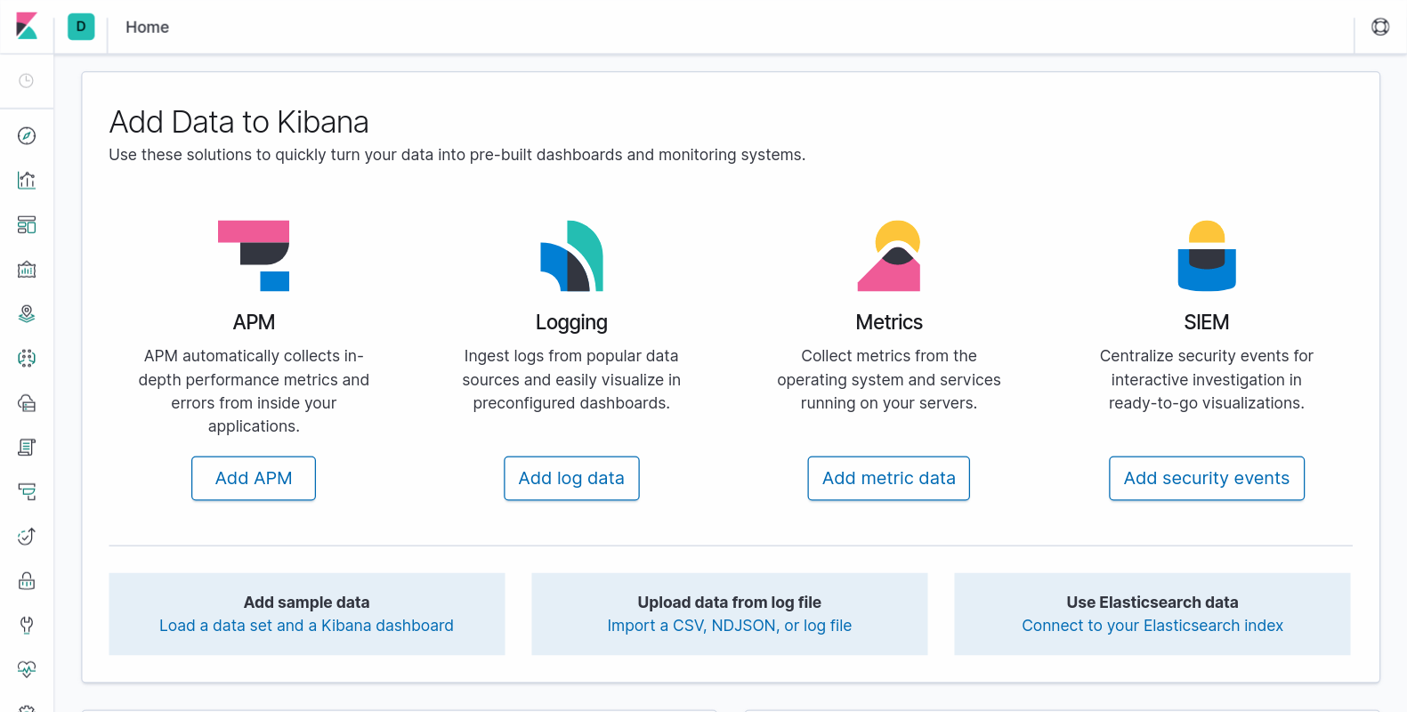Screen dimensions: 1407x712
Task: Follow Load a data set and a Kibana dashboard link
Action: pyautogui.click(x=306, y=626)
